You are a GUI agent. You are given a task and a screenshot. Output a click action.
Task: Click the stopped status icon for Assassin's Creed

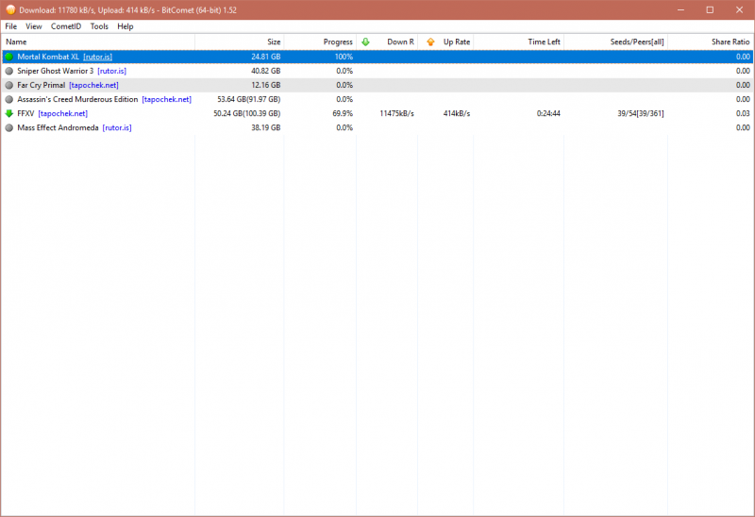coord(9,99)
